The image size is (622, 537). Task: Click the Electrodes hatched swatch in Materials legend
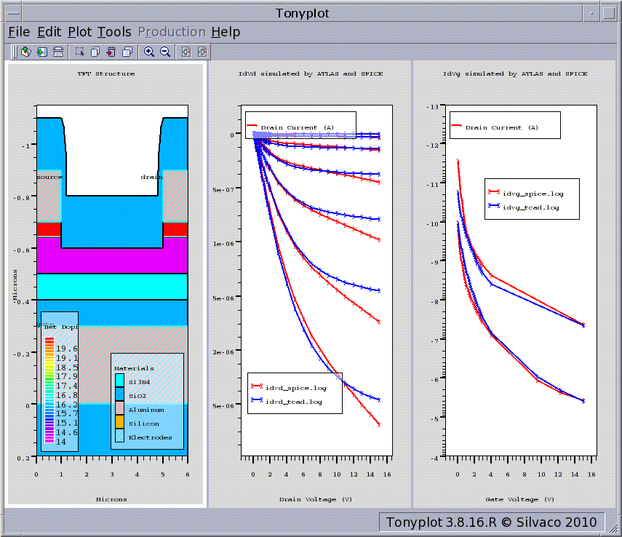click(119, 436)
